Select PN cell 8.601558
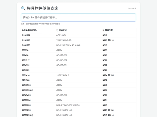 point(26,45)
